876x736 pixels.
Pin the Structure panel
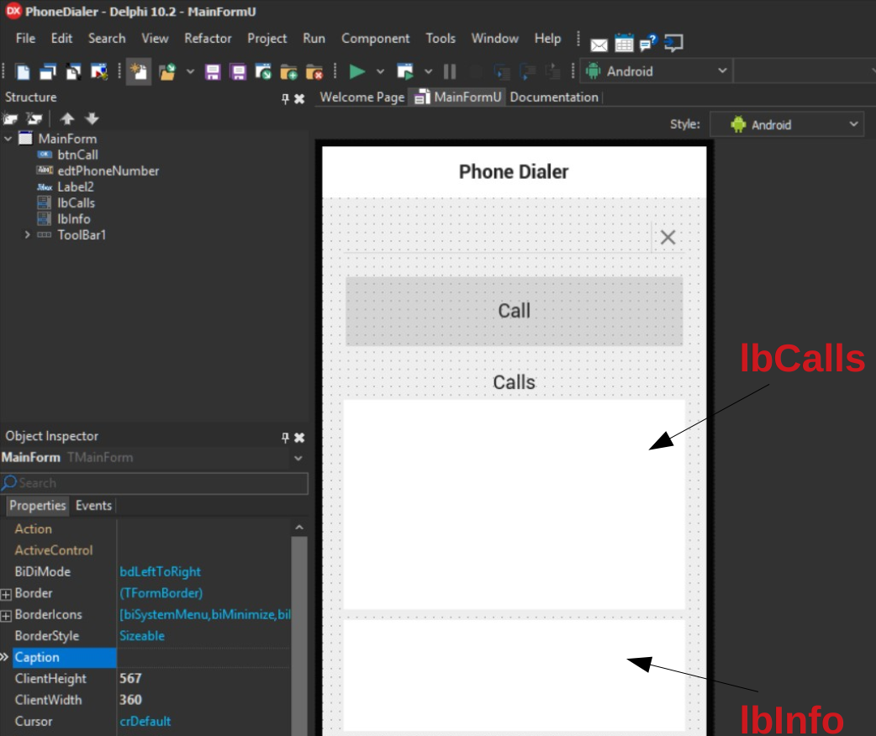[x=286, y=99]
